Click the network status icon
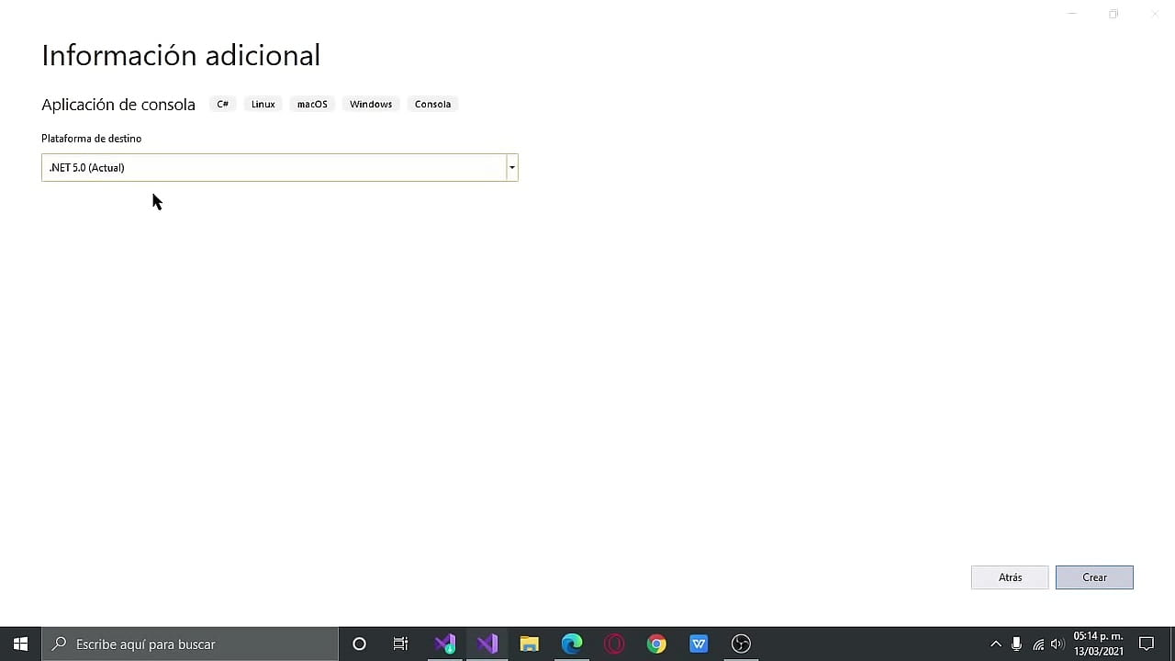 coord(1037,644)
